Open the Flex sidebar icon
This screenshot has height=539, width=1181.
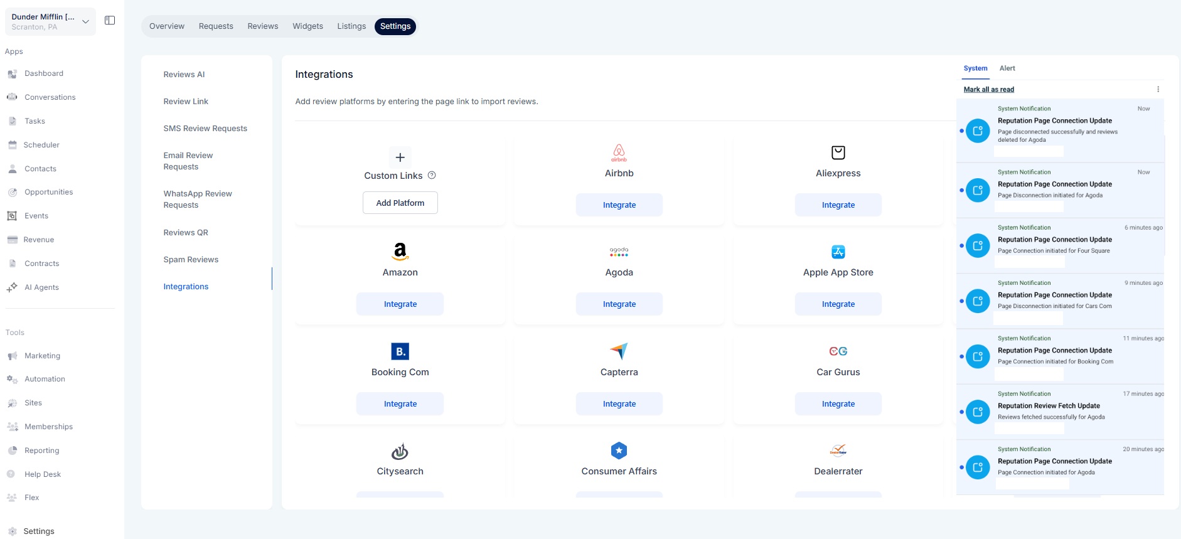12,498
